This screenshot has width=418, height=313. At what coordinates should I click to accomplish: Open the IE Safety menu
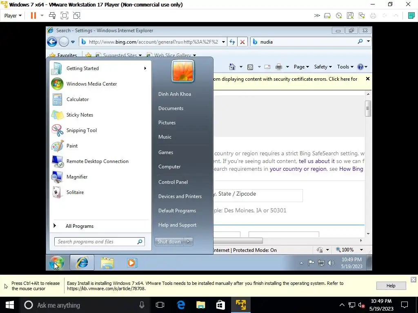coord(323,67)
